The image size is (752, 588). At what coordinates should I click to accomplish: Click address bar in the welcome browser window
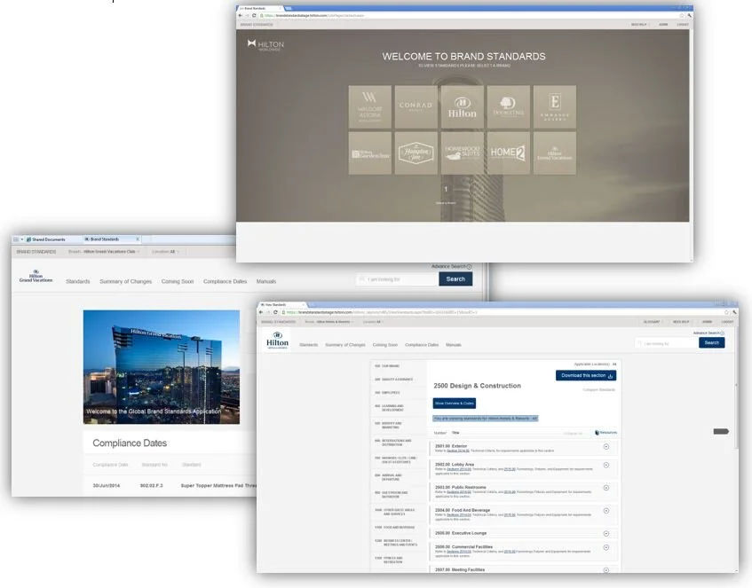click(468, 15)
